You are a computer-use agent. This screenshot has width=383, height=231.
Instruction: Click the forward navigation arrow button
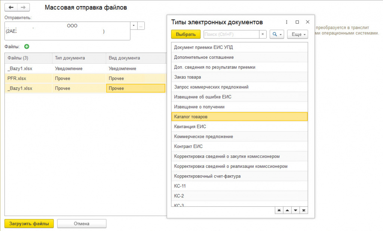23,7
